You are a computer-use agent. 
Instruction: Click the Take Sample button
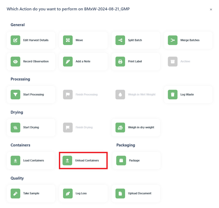[31, 193]
